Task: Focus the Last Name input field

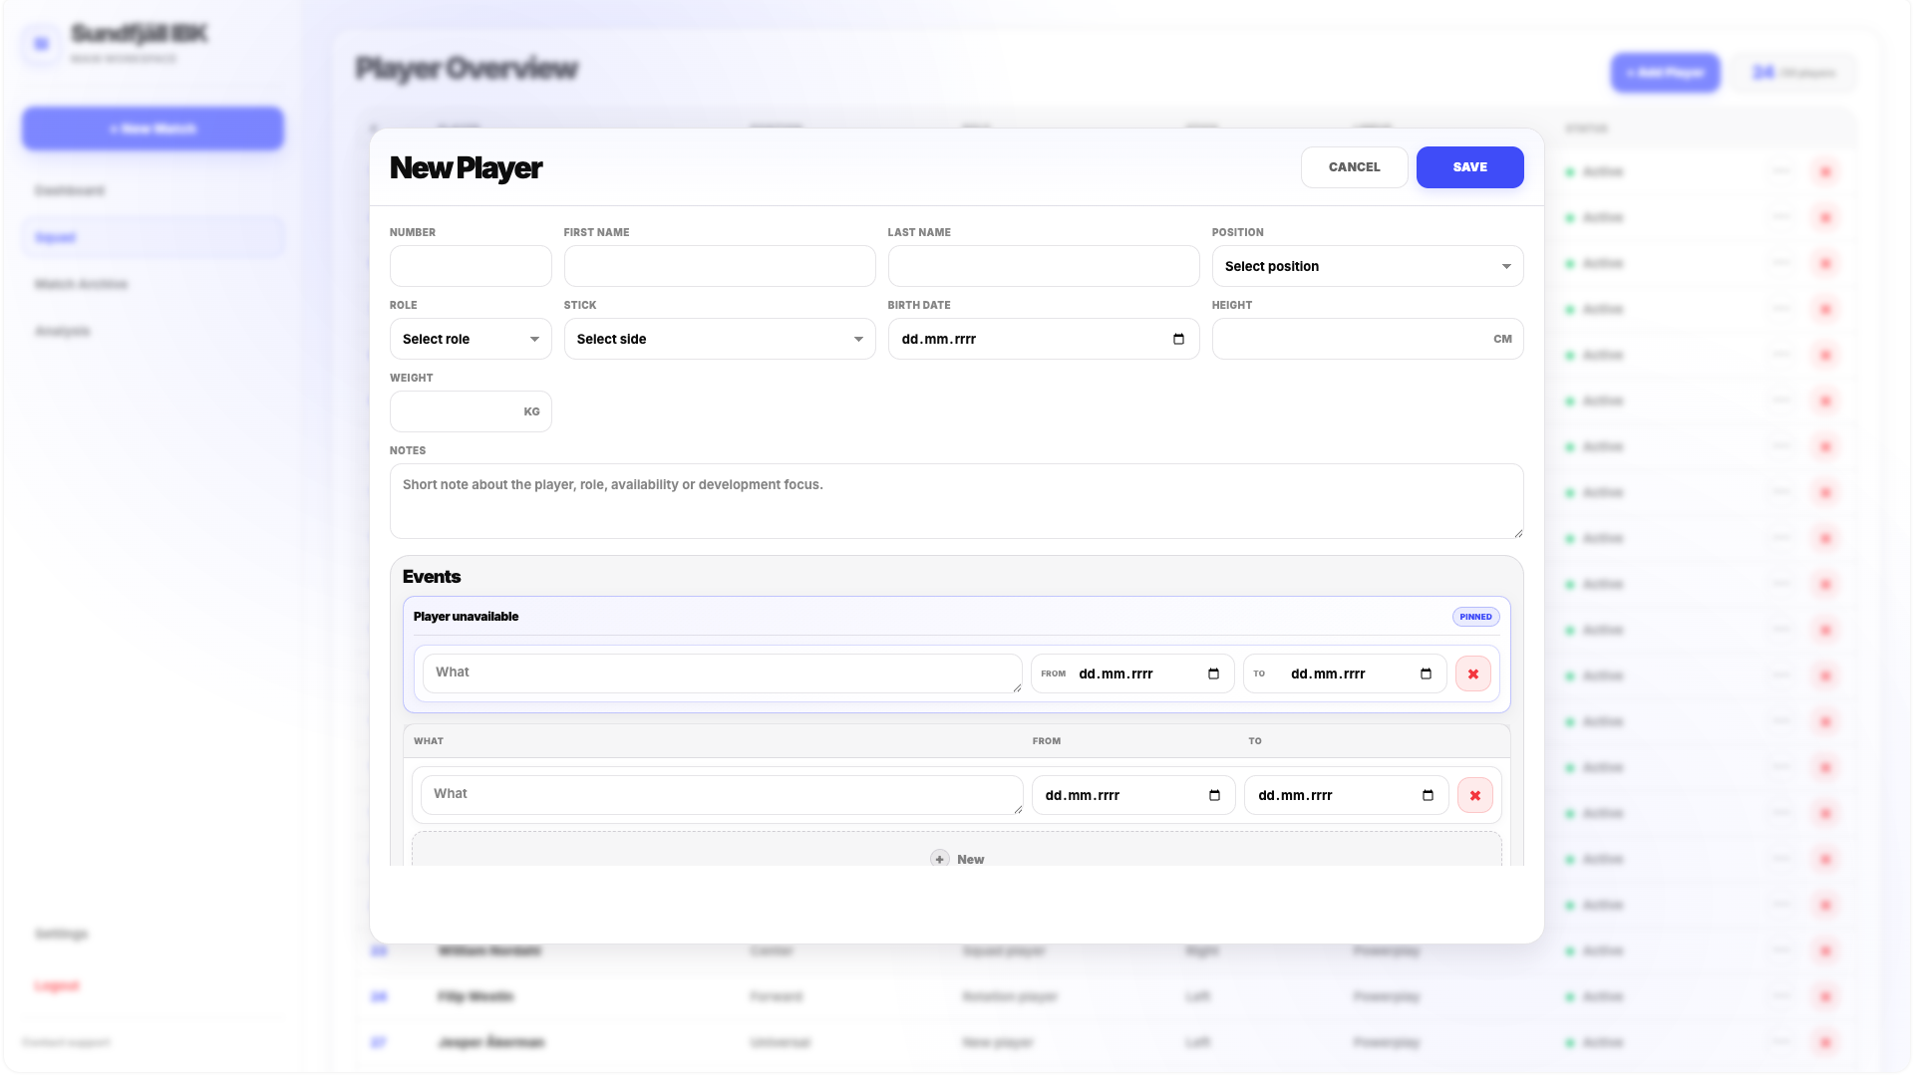Action: pos(1043,266)
